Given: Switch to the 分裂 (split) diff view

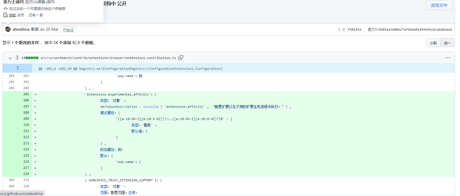Looking at the screenshot, I should [x=433, y=43].
